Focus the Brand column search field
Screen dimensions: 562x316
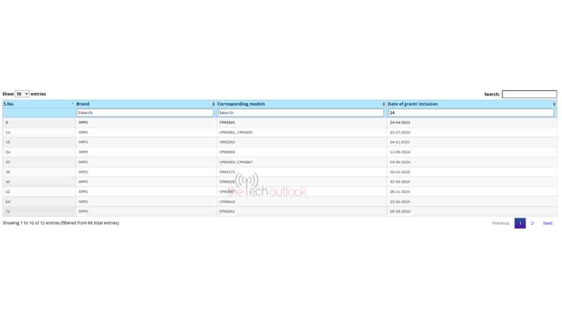click(145, 113)
